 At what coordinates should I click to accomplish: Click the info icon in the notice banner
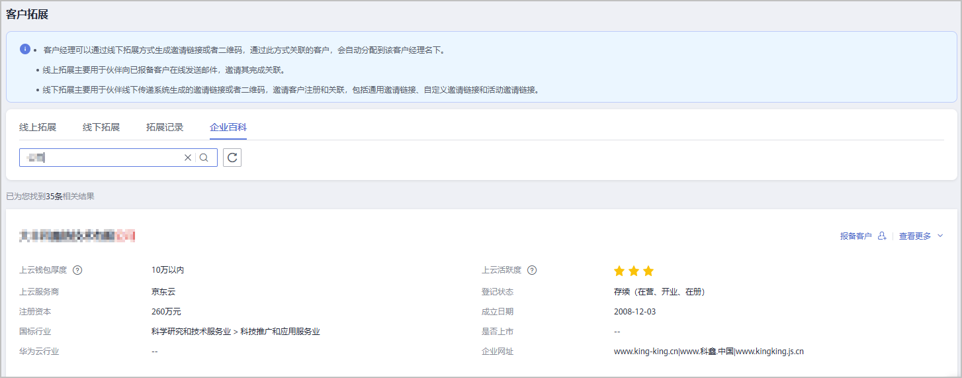click(x=25, y=49)
